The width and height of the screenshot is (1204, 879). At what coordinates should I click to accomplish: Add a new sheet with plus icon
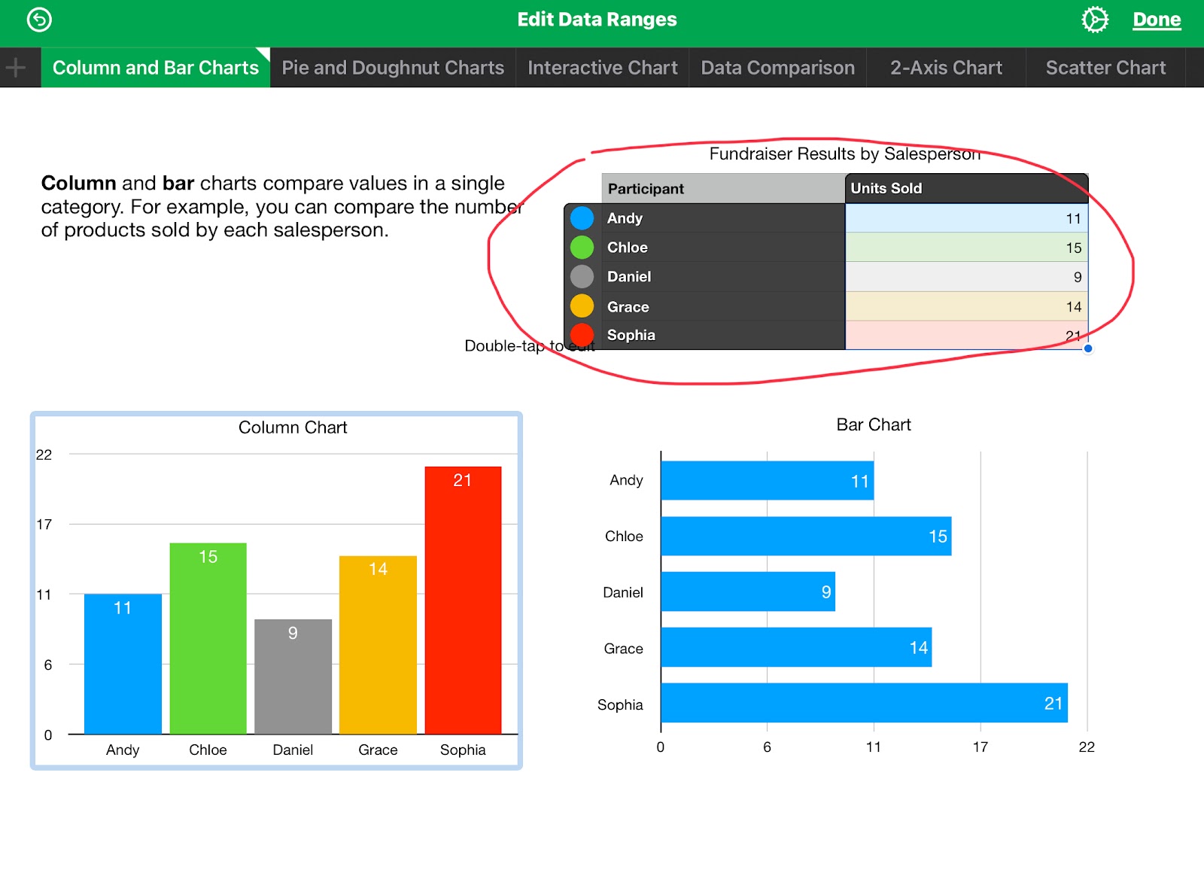click(x=16, y=68)
